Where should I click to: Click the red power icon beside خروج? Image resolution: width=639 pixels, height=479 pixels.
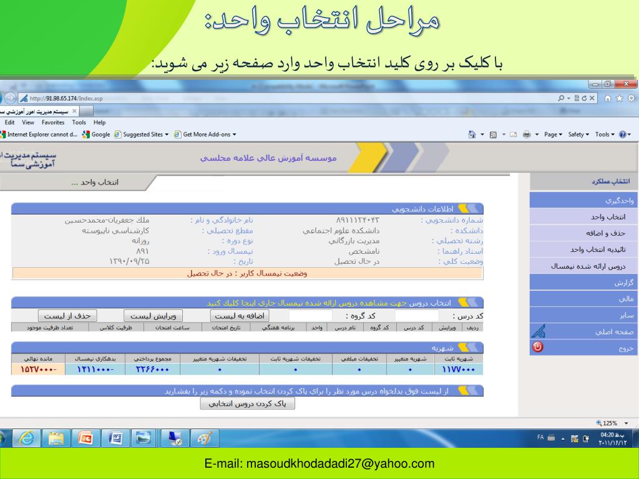(537, 347)
